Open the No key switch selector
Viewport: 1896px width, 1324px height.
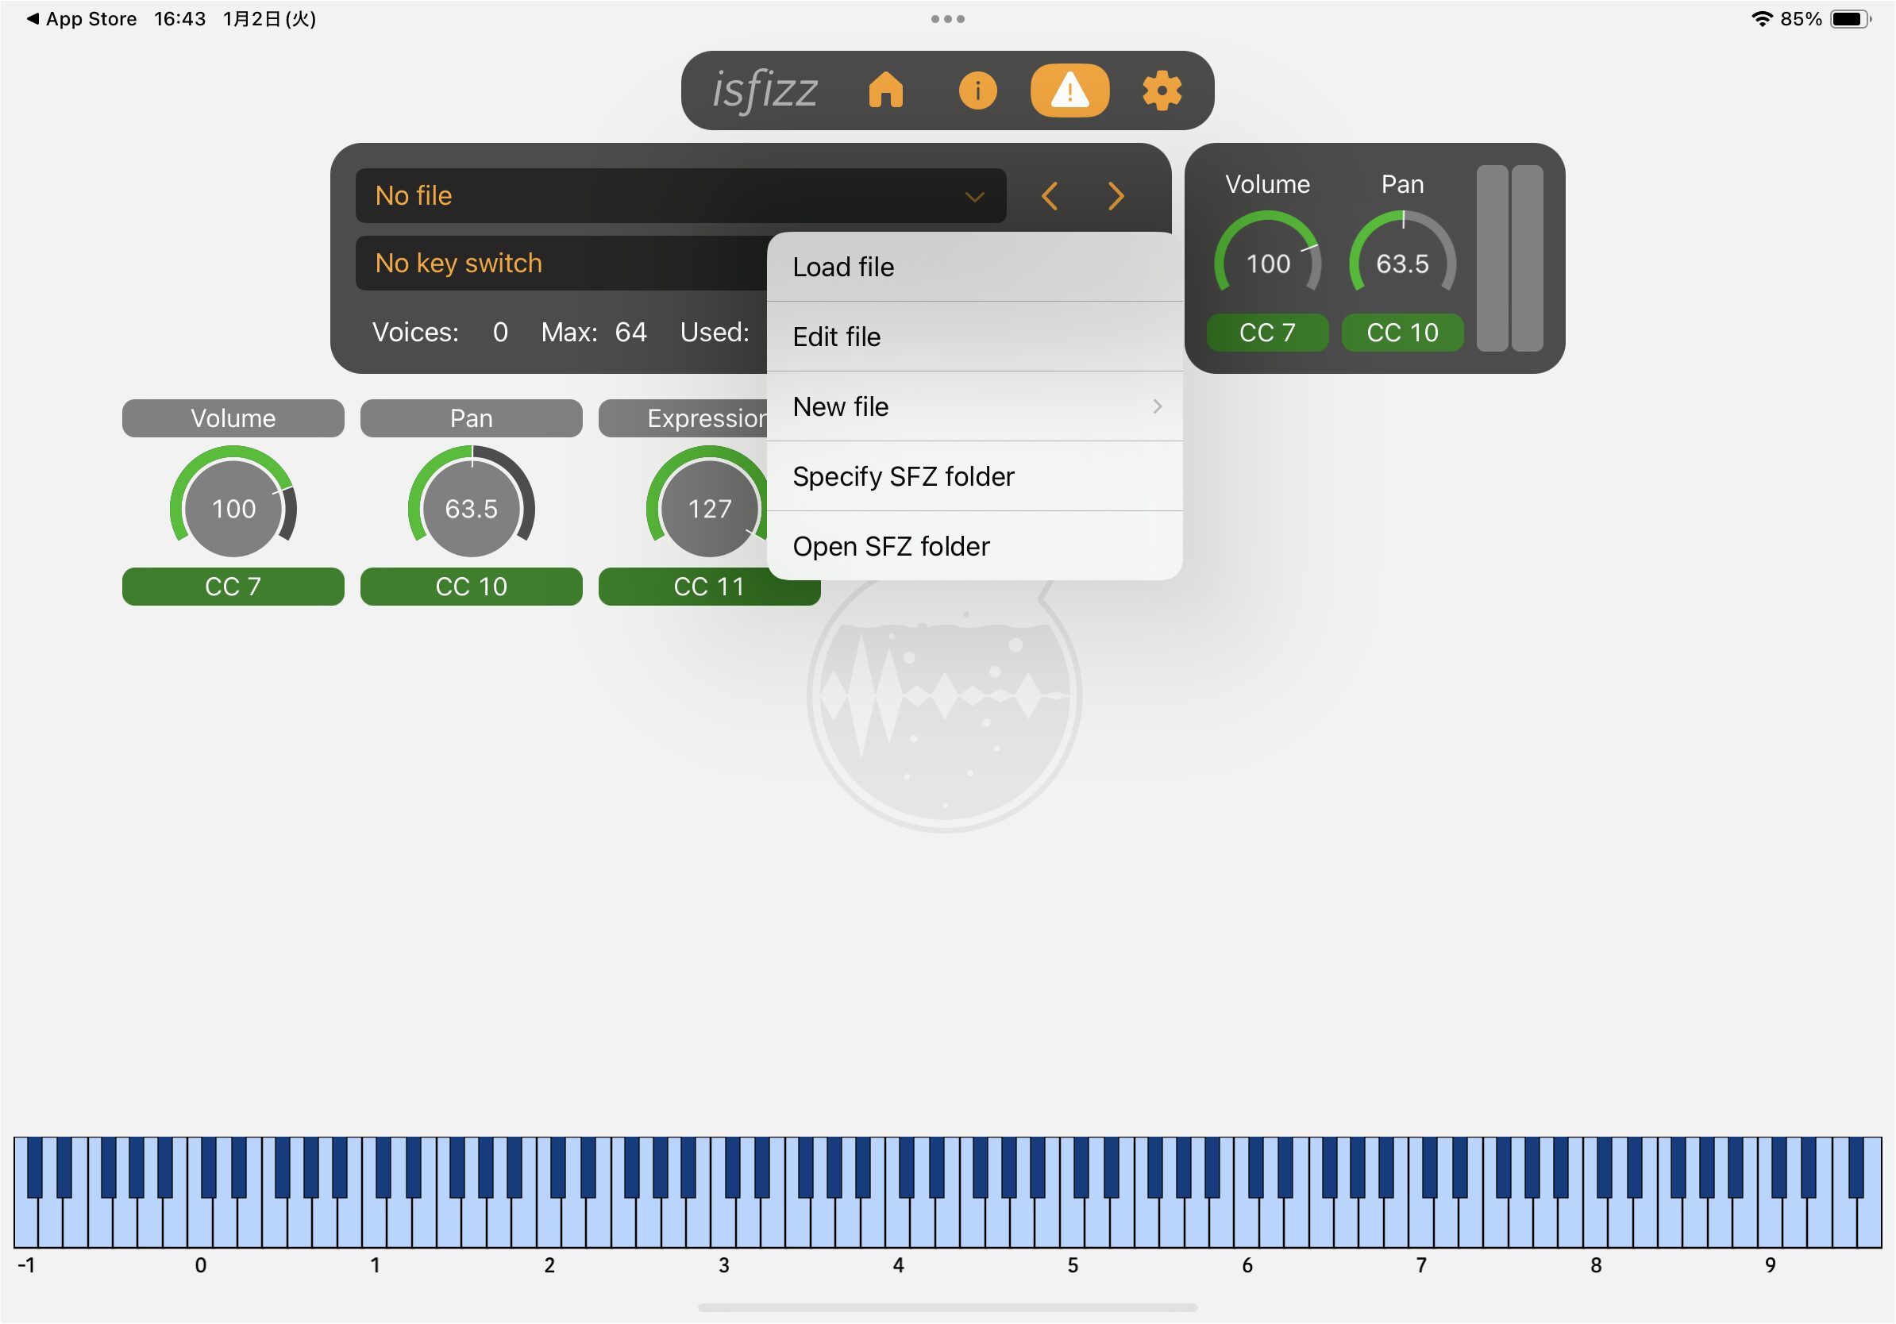coord(561,264)
